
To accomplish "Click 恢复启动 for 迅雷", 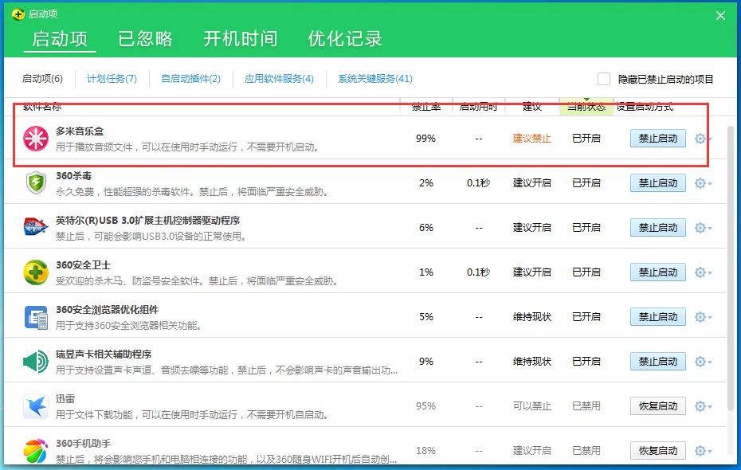I will [658, 406].
